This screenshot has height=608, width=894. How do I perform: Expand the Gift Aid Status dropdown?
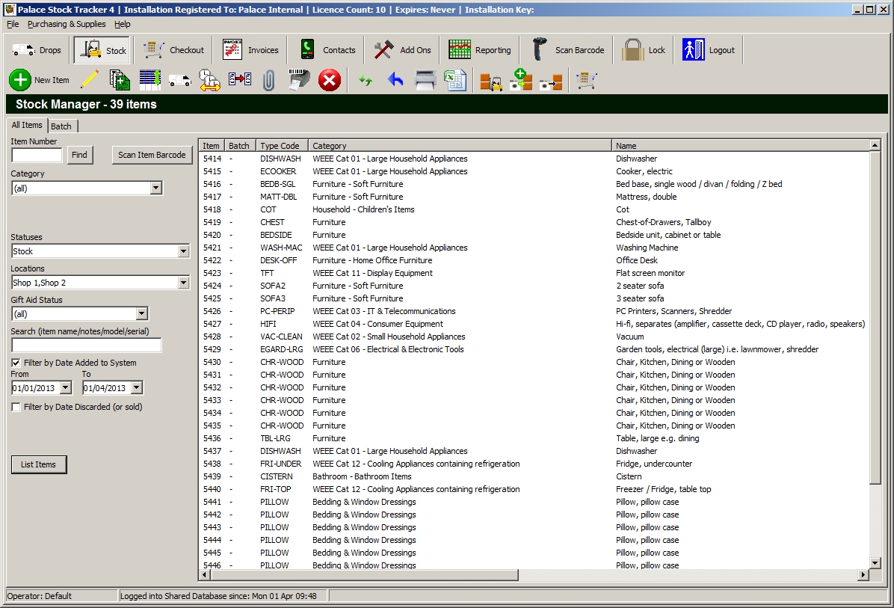141,313
